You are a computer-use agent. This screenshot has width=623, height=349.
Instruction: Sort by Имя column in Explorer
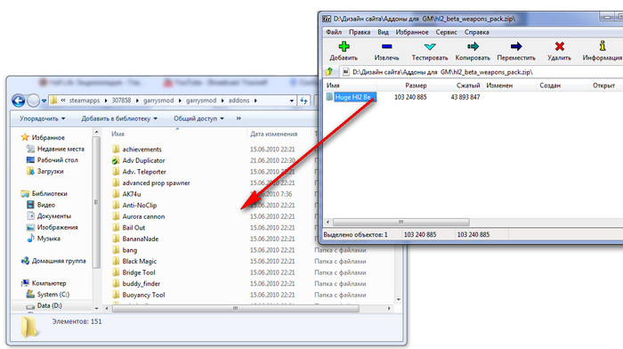tap(117, 134)
